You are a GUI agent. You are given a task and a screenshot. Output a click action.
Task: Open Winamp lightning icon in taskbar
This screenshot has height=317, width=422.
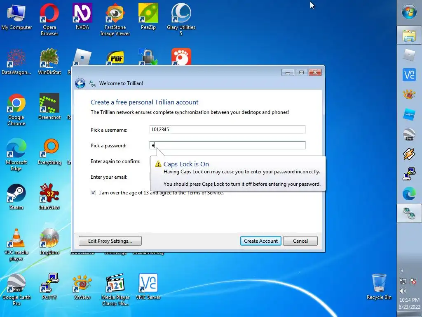pyautogui.click(x=409, y=154)
